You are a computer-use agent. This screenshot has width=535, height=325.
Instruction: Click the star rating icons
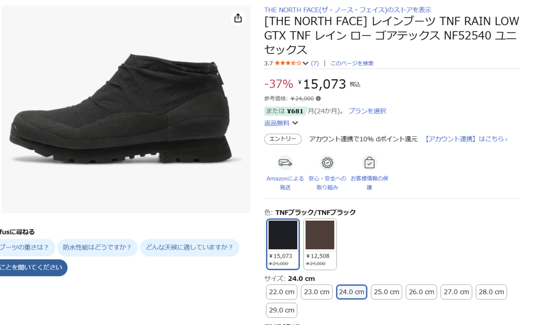288,63
